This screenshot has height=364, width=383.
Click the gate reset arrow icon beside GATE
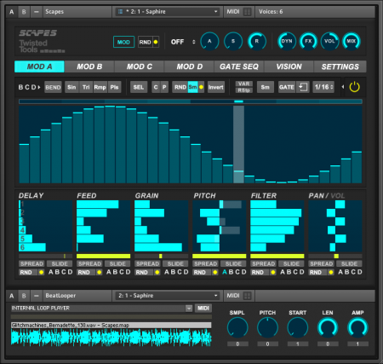pyautogui.click(x=303, y=87)
